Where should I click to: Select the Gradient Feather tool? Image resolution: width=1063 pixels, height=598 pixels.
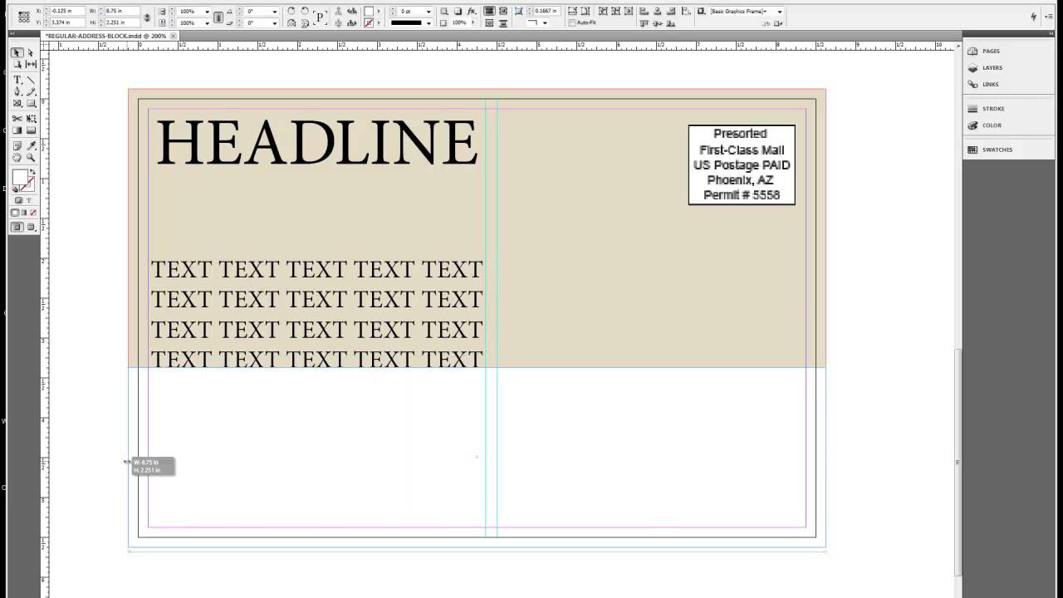coord(31,130)
